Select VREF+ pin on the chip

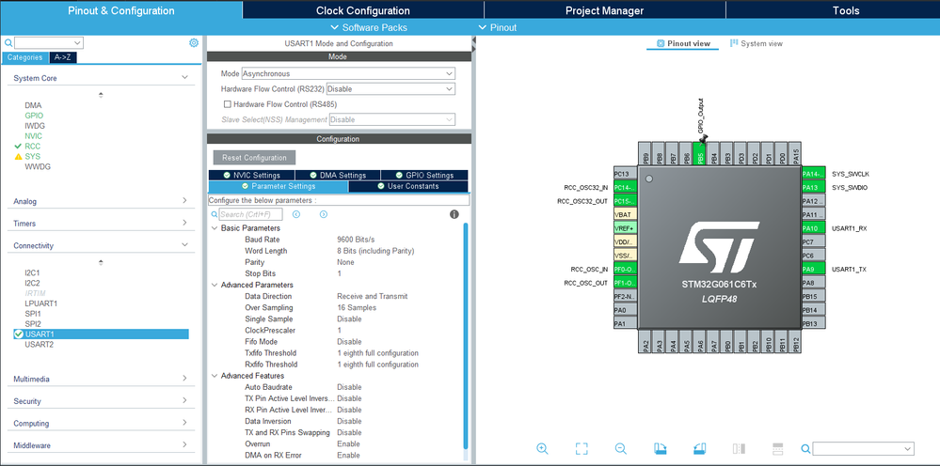tap(626, 228)
